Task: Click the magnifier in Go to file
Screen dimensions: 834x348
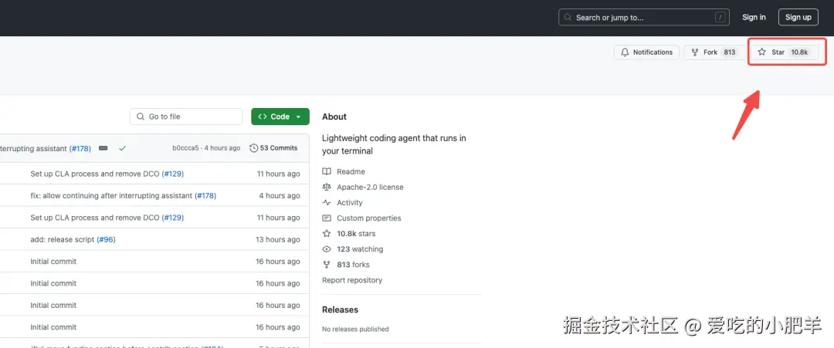Action: pos(141,117)
